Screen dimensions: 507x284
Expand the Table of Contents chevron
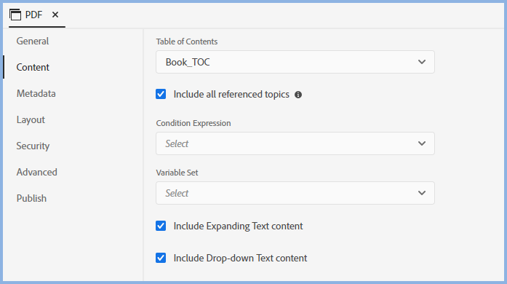[422, 62]
